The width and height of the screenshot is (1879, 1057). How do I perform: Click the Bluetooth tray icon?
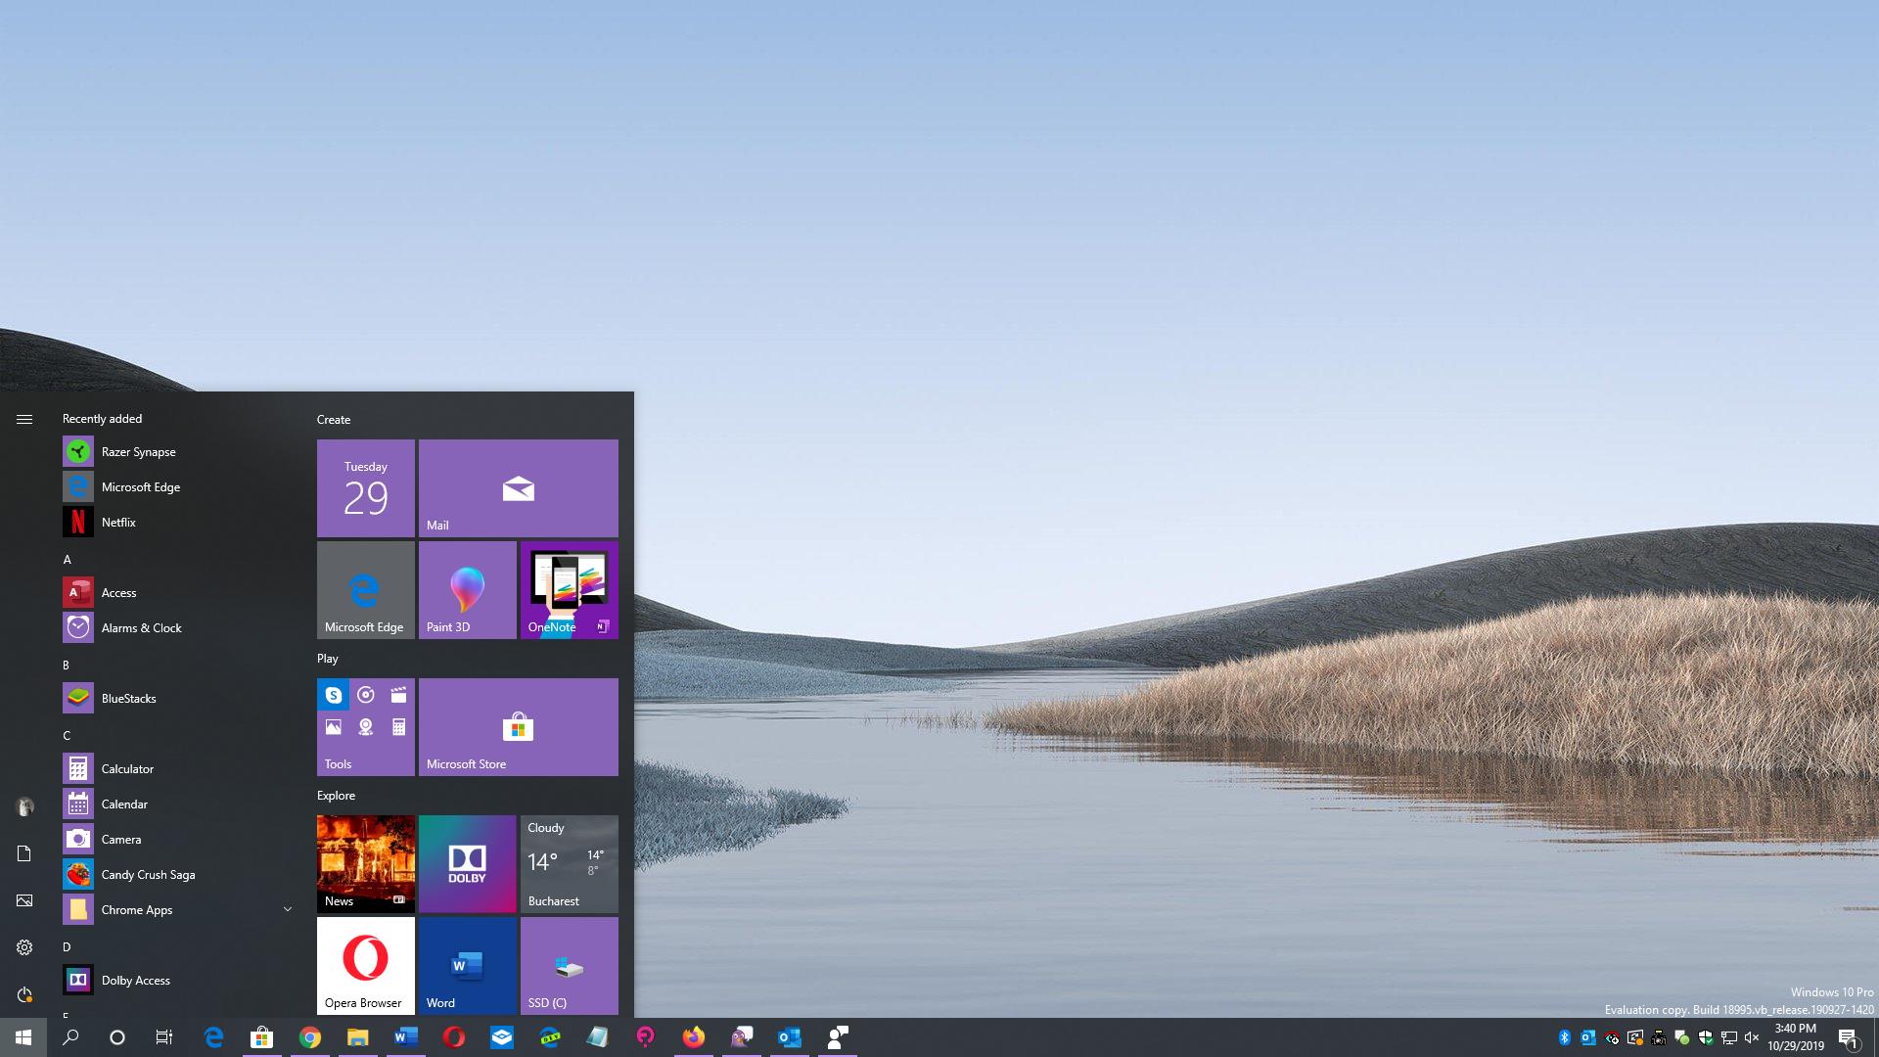(x=1564, y=1037)
